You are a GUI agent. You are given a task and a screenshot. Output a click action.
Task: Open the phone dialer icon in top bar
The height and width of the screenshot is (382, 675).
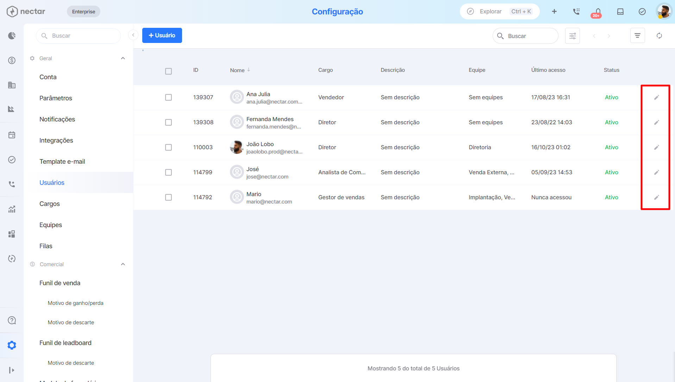click(576, 12)
